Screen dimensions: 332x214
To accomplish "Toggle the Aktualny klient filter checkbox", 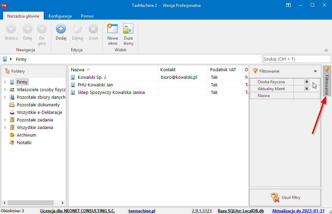I will pyautogui.click(x=307, y=89).
